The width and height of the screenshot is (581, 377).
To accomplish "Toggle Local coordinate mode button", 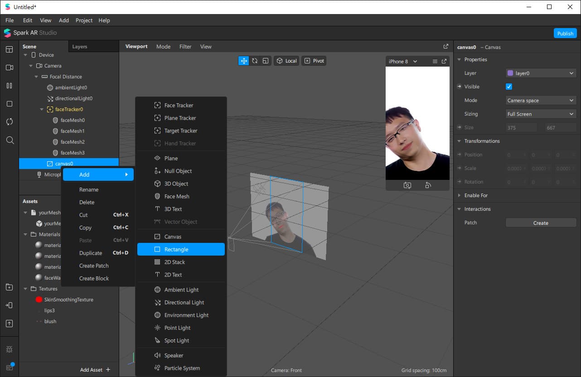I will click(286, 61).
